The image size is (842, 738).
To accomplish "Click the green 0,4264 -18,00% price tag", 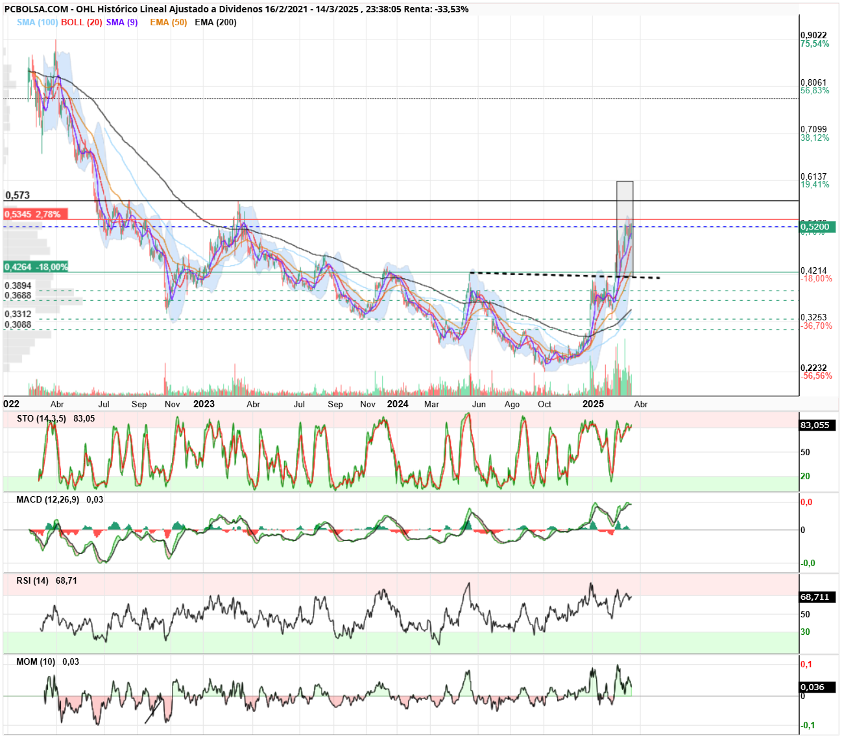I will coord(36,267).
